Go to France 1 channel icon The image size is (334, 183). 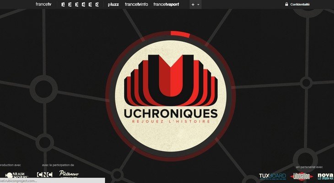click(63, 5)
